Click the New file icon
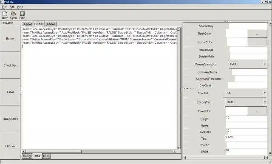 (x=5, y=14)
